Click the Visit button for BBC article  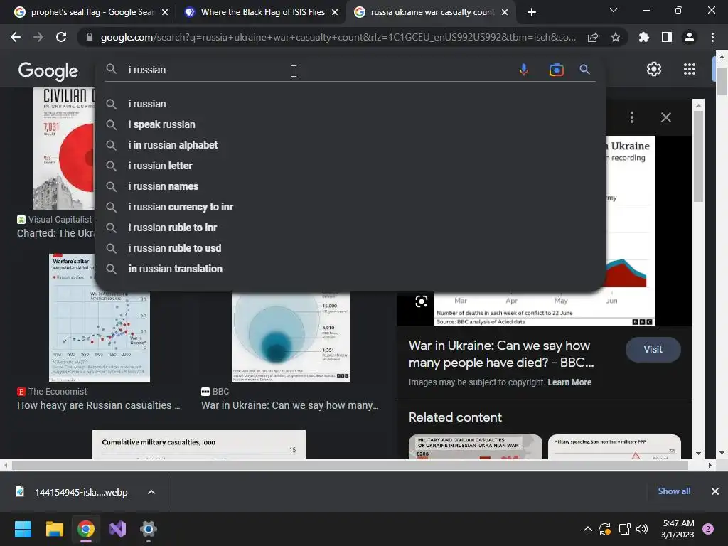click(x=653, y=350)
